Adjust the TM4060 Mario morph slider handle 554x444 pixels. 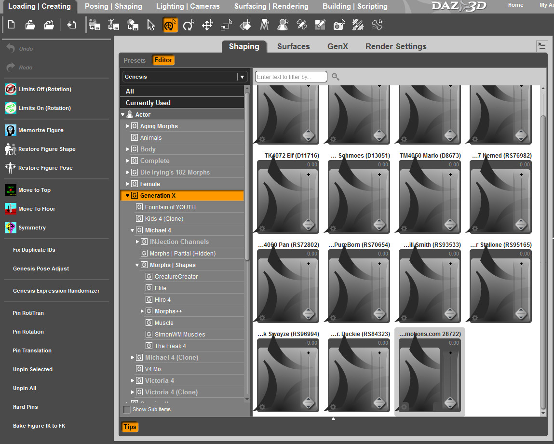(x=450, y=225)
